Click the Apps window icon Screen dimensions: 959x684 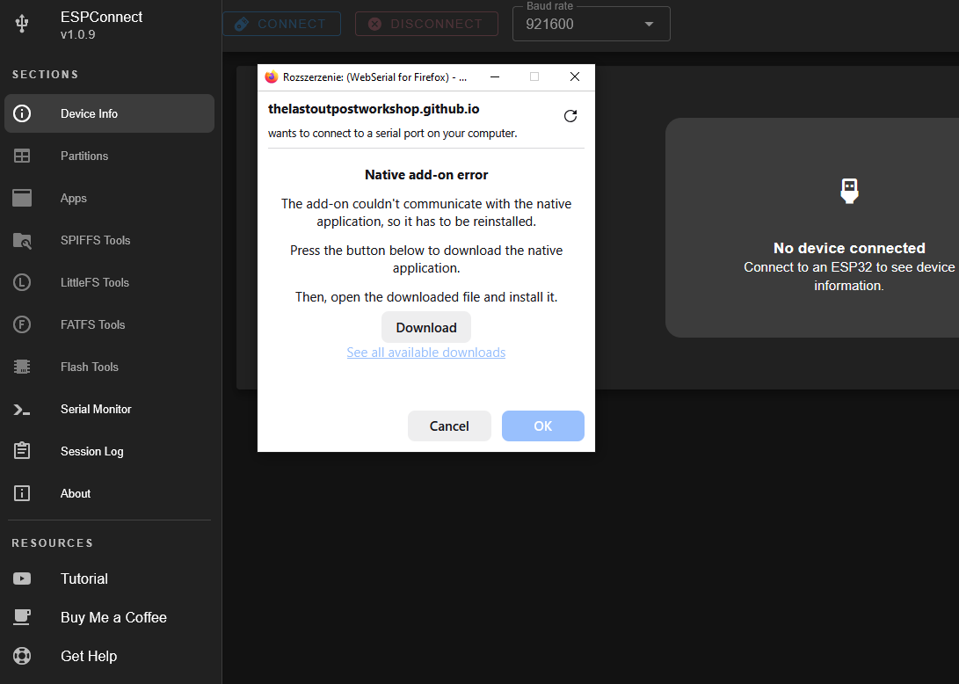click(22, 198)
